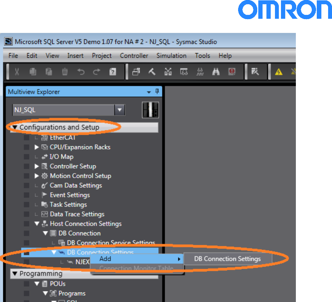Click the Event Settings flag icon
The image size is (332, 302).
click(x=44, y=195)
